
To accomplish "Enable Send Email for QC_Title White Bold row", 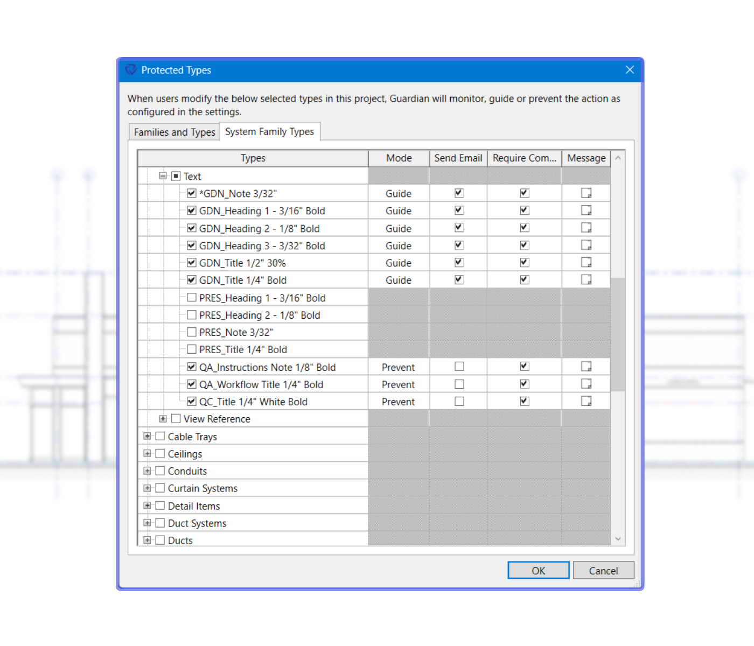I will click(459, 401).
